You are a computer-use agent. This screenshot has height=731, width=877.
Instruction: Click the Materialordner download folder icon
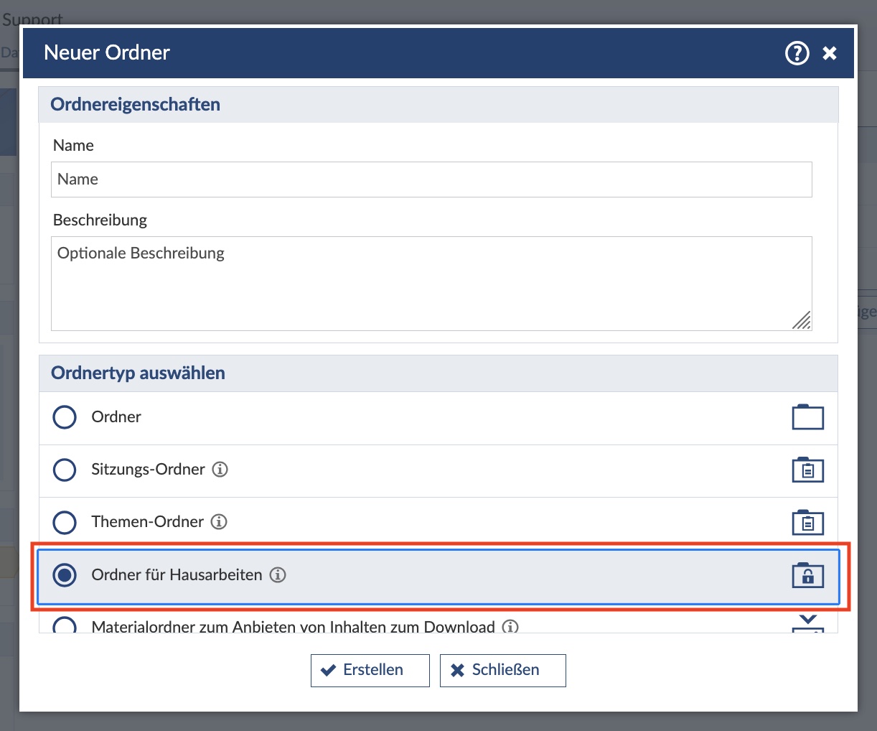[807, 623]
